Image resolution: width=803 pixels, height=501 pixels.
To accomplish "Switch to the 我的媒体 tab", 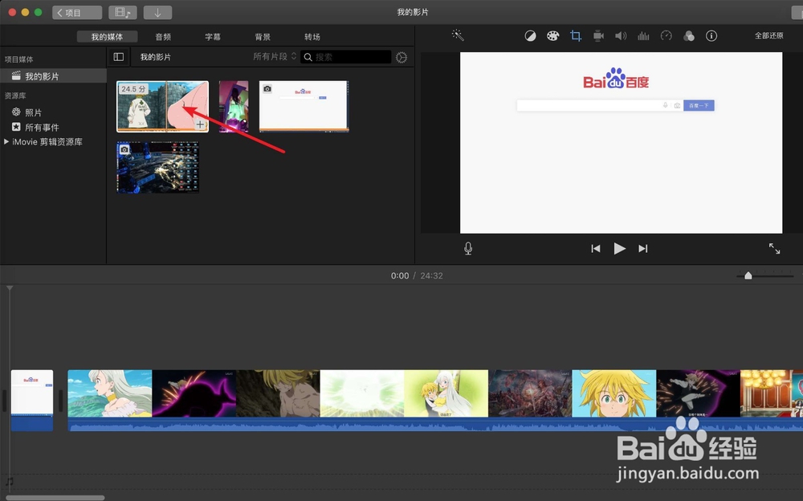I will (107, 37).
